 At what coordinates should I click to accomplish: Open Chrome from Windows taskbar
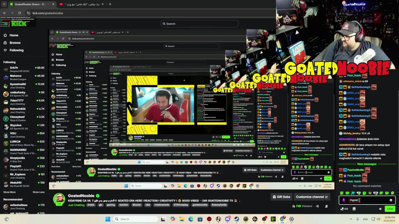[x=282, y=219]
